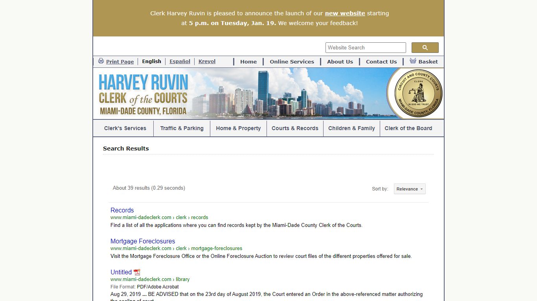Open the Relevance sort dropdown
The height and width of the screenshot is (301, 537).
(410, 189)
